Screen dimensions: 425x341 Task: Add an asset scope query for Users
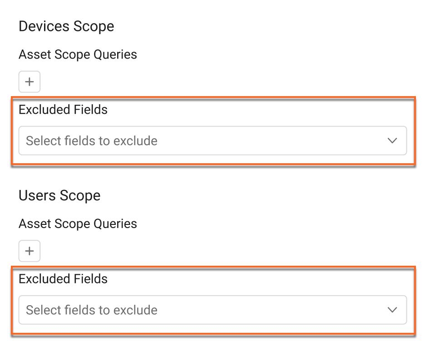pyautogui.click(x=29, y=251)
